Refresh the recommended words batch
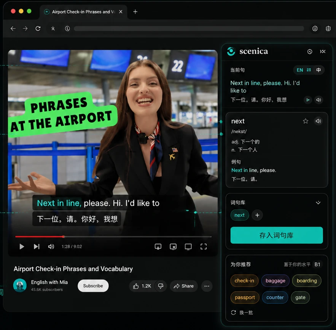 [242, 313]
